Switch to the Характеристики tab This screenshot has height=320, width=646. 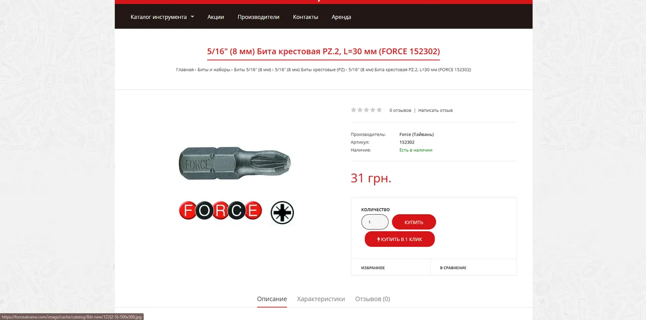[321, 299]
